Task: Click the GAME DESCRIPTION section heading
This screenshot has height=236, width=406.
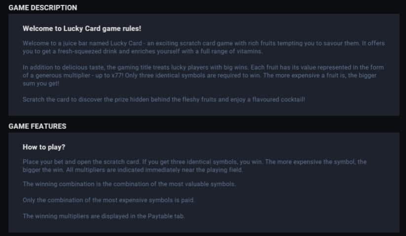Action: pos(43,8)
